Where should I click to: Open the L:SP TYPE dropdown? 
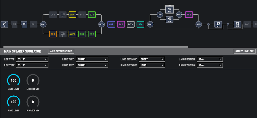point(32,59)
